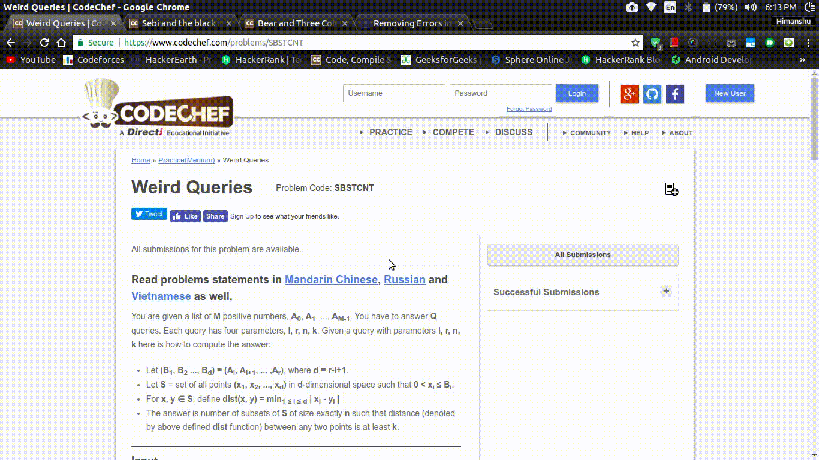
Task: Close the 'Removing Errors in' tab
Action: (x=460, y=23)
